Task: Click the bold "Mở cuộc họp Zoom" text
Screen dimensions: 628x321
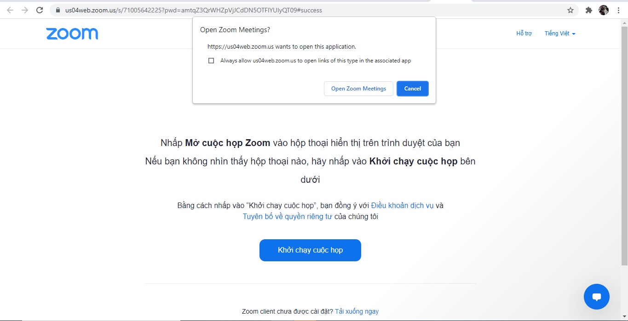Action: (x=227, y=143)
